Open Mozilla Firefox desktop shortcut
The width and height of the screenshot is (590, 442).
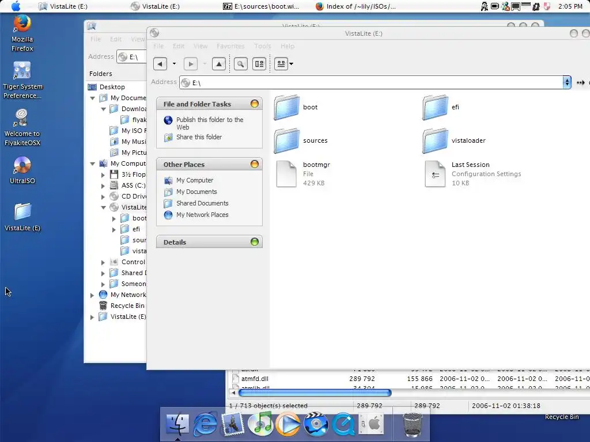[x=22, y=33]
